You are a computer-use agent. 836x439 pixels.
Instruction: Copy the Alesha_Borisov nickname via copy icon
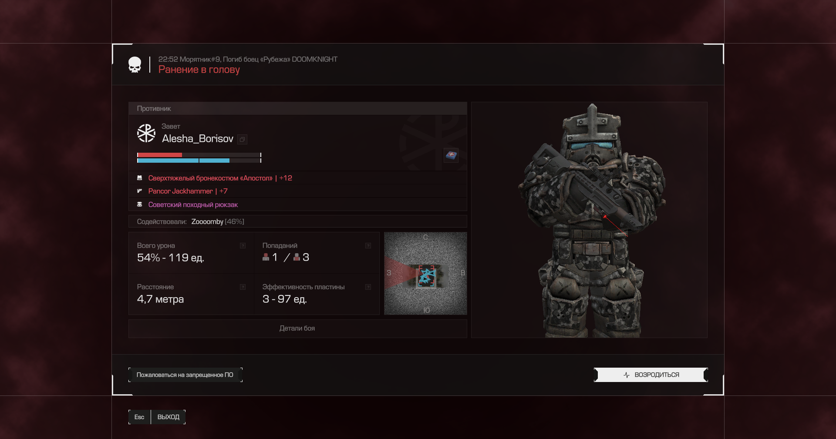click(x=243, y=139)
